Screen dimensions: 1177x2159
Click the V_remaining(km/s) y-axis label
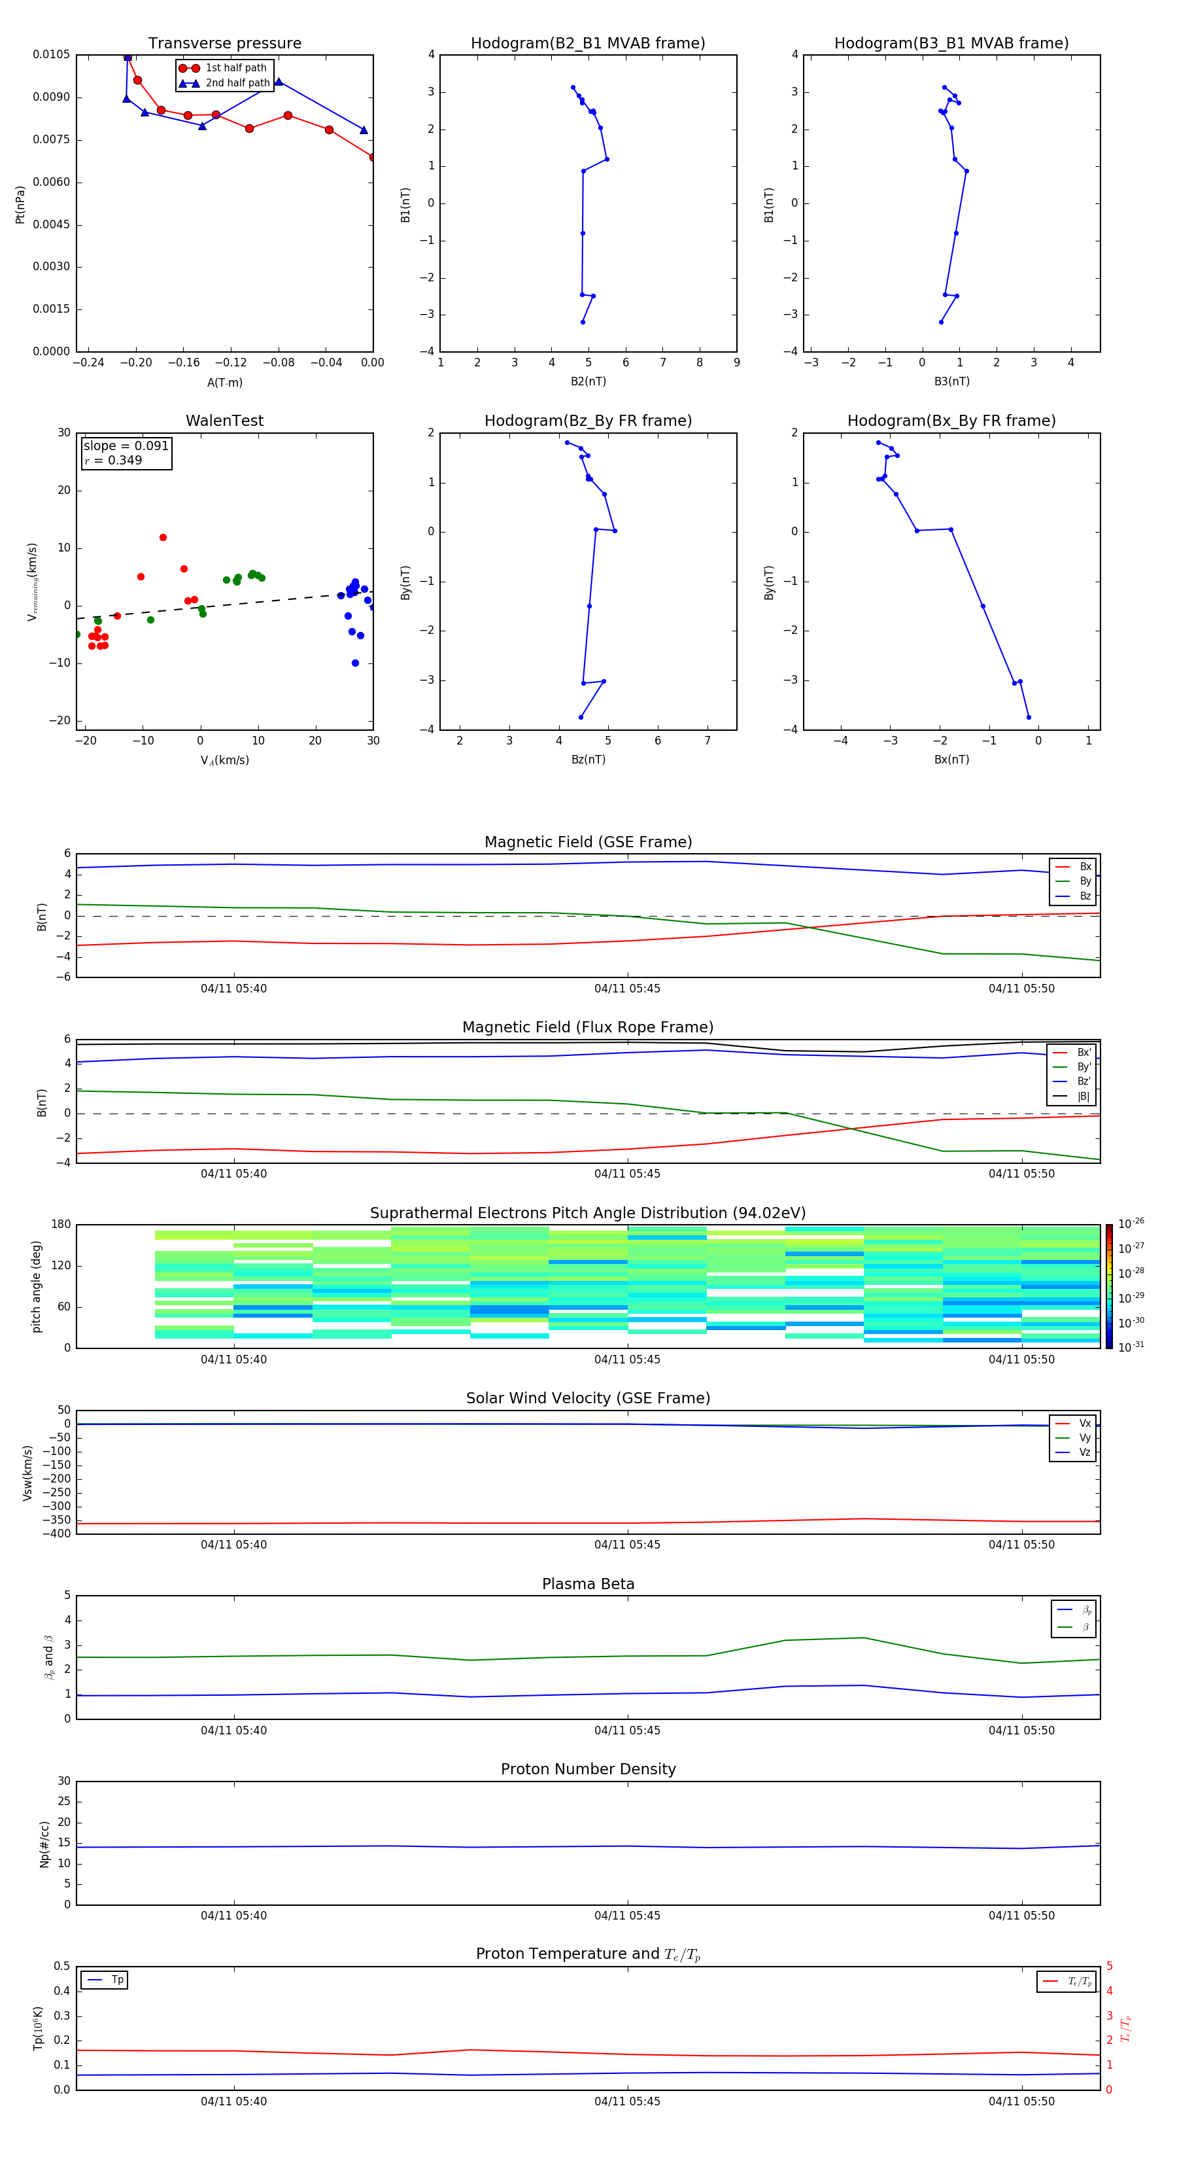point(33,582)
